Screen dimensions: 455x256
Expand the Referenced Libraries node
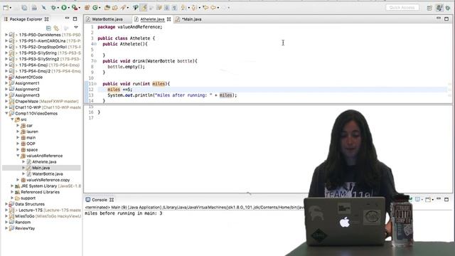point(12,192)
